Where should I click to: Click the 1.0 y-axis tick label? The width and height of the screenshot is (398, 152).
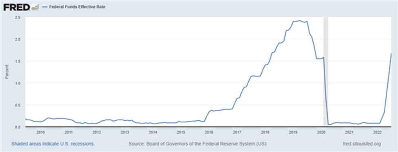18,83
